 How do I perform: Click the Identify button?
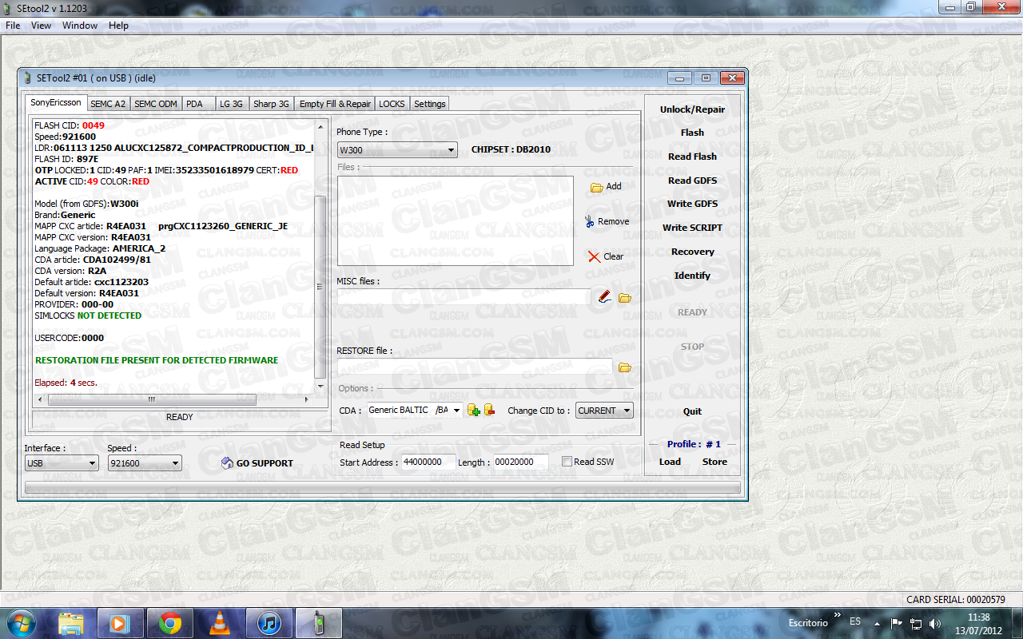click(x=692, y=276)
